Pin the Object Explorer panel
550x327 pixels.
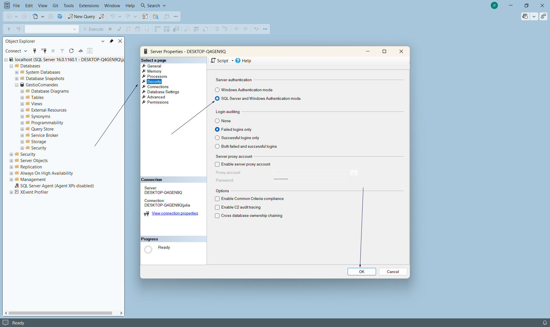click(111, 41)
